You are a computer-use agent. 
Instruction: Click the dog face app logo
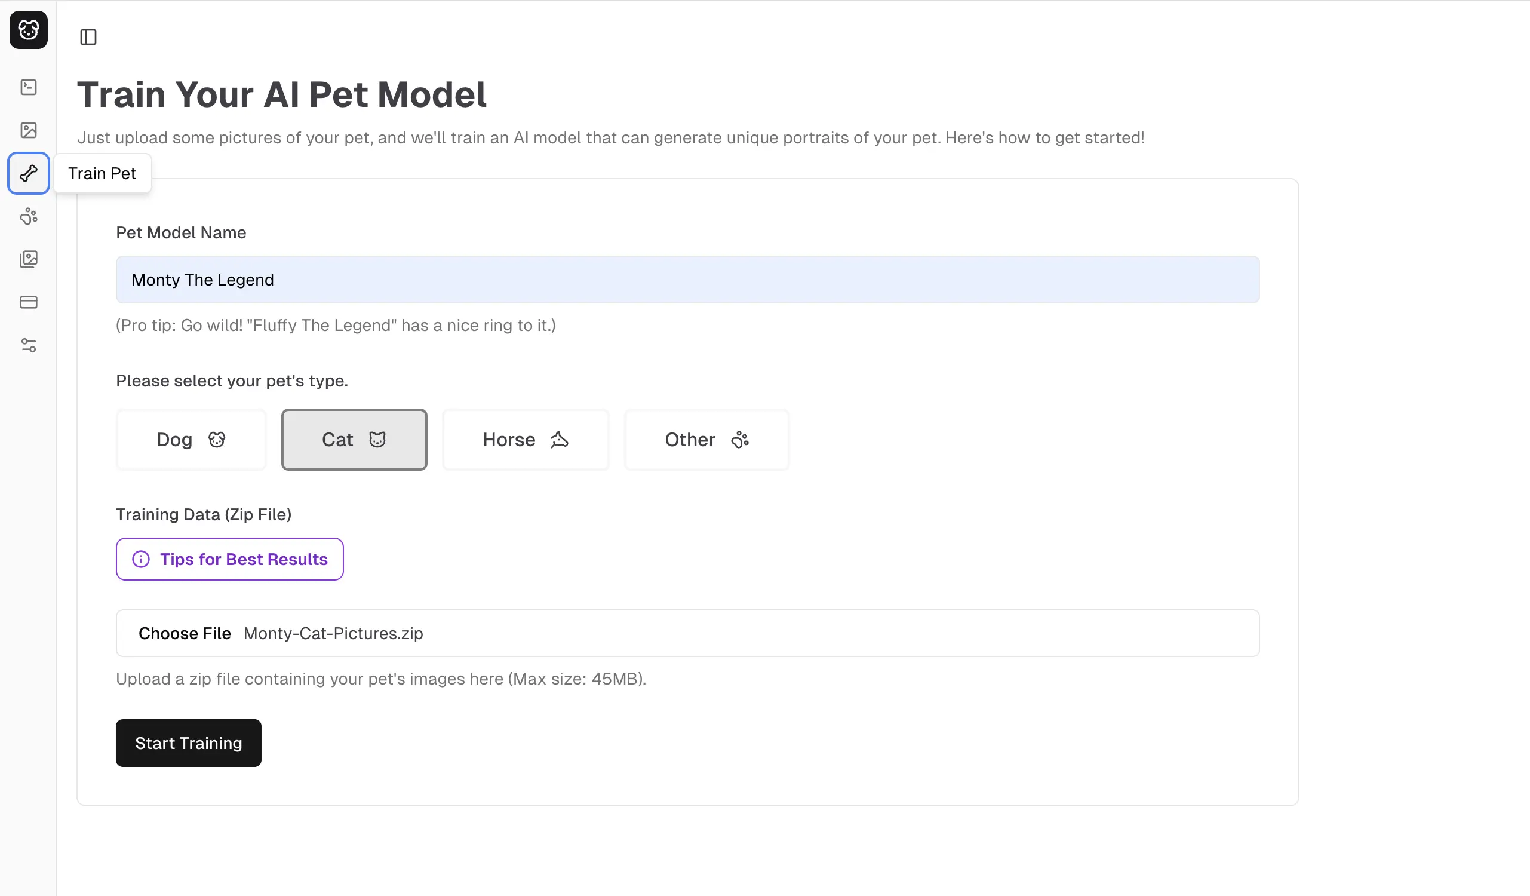click(x=29, y=30)
